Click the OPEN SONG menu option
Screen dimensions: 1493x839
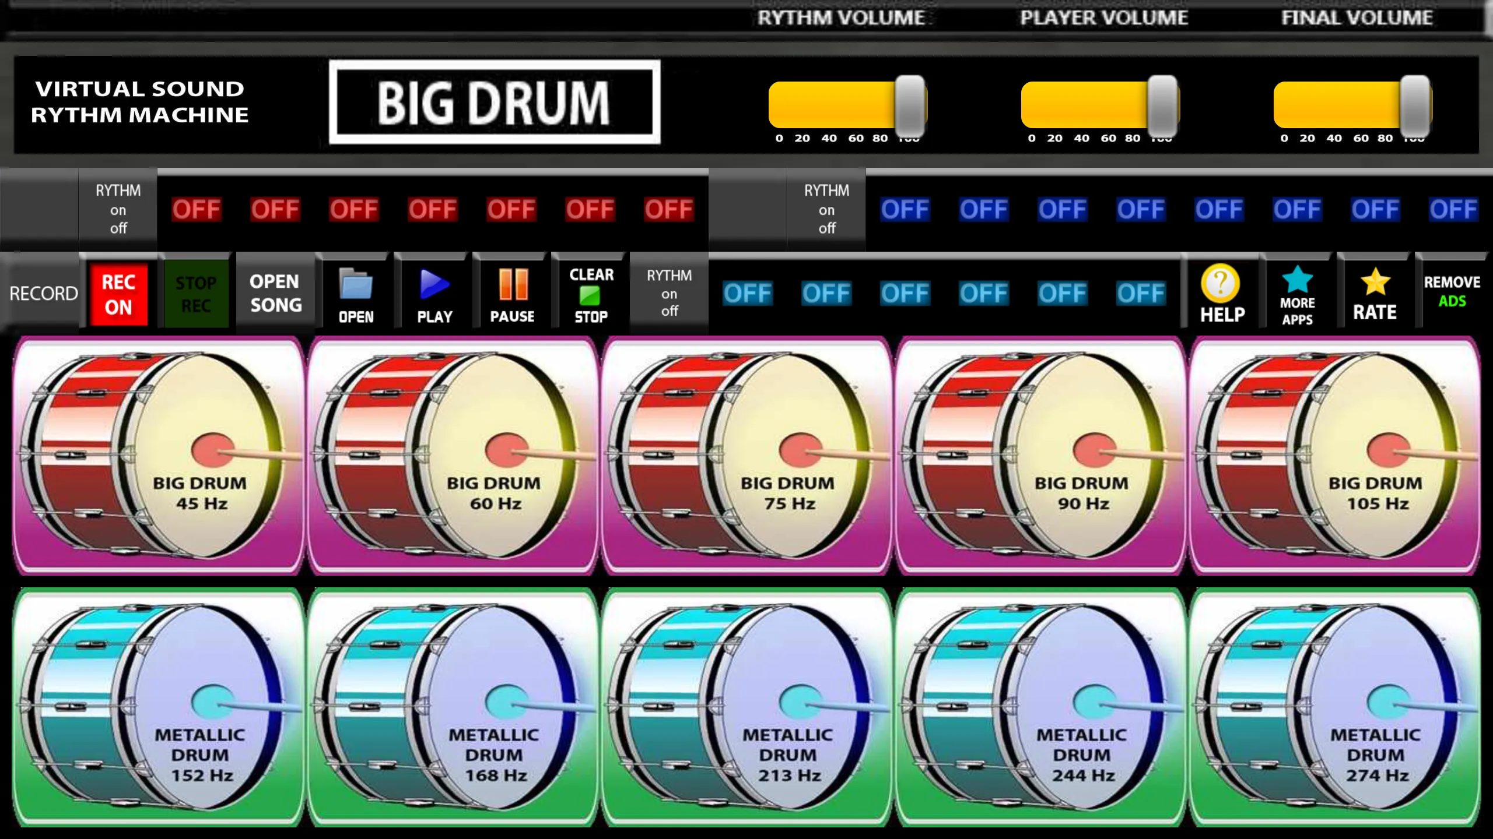[274, 293]
